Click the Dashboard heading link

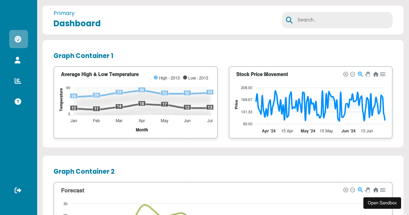click(77, 24)
